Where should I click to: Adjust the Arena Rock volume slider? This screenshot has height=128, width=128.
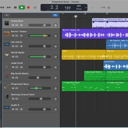(x=40, y=25)
